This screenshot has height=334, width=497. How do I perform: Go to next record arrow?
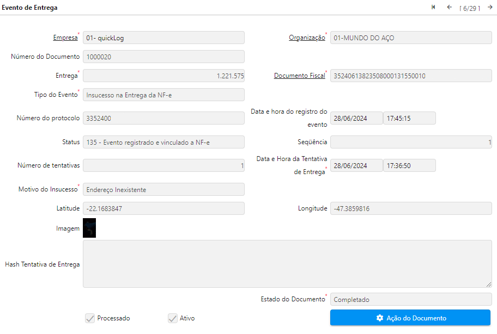[490, 7]
